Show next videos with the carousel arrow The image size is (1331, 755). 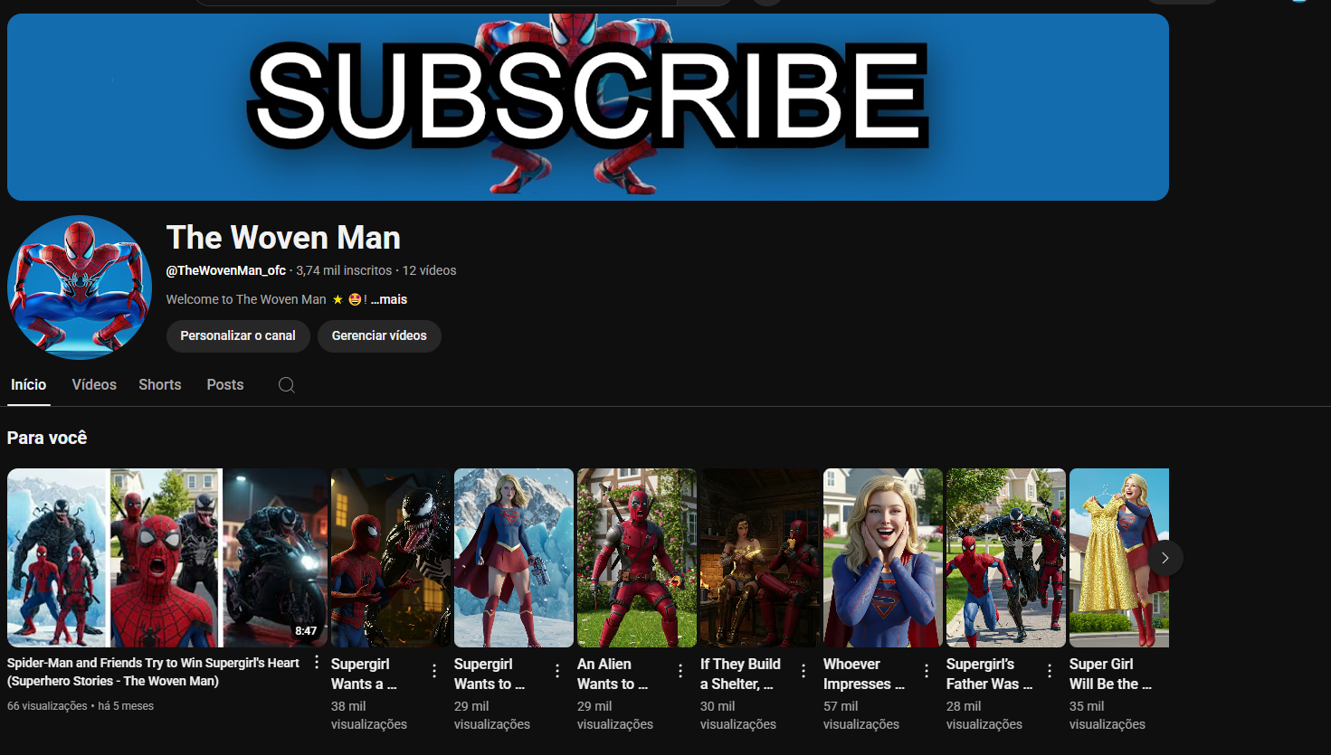(1165, 558)
